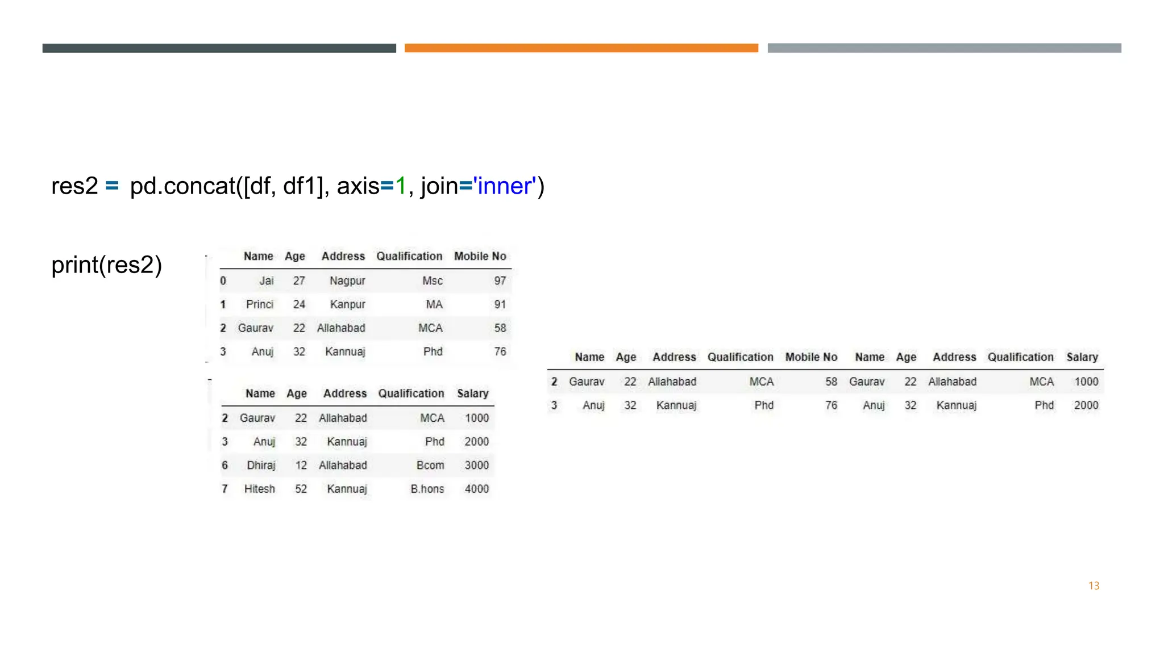Click the 'Mobile No' header in first table
Image resolution: width=1164 pixels, height=654 pixels.
coord(480,257)
